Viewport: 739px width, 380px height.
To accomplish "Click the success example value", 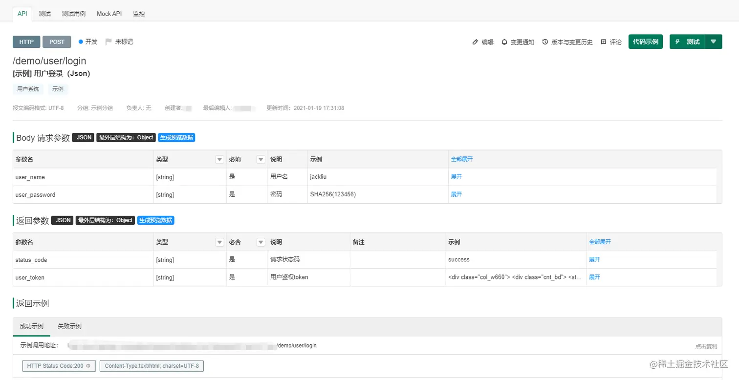I will pos(459,259).
